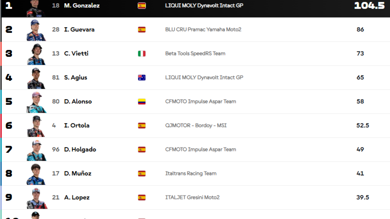Select the position 6 row number
The image size is (390, 219).
9,126
